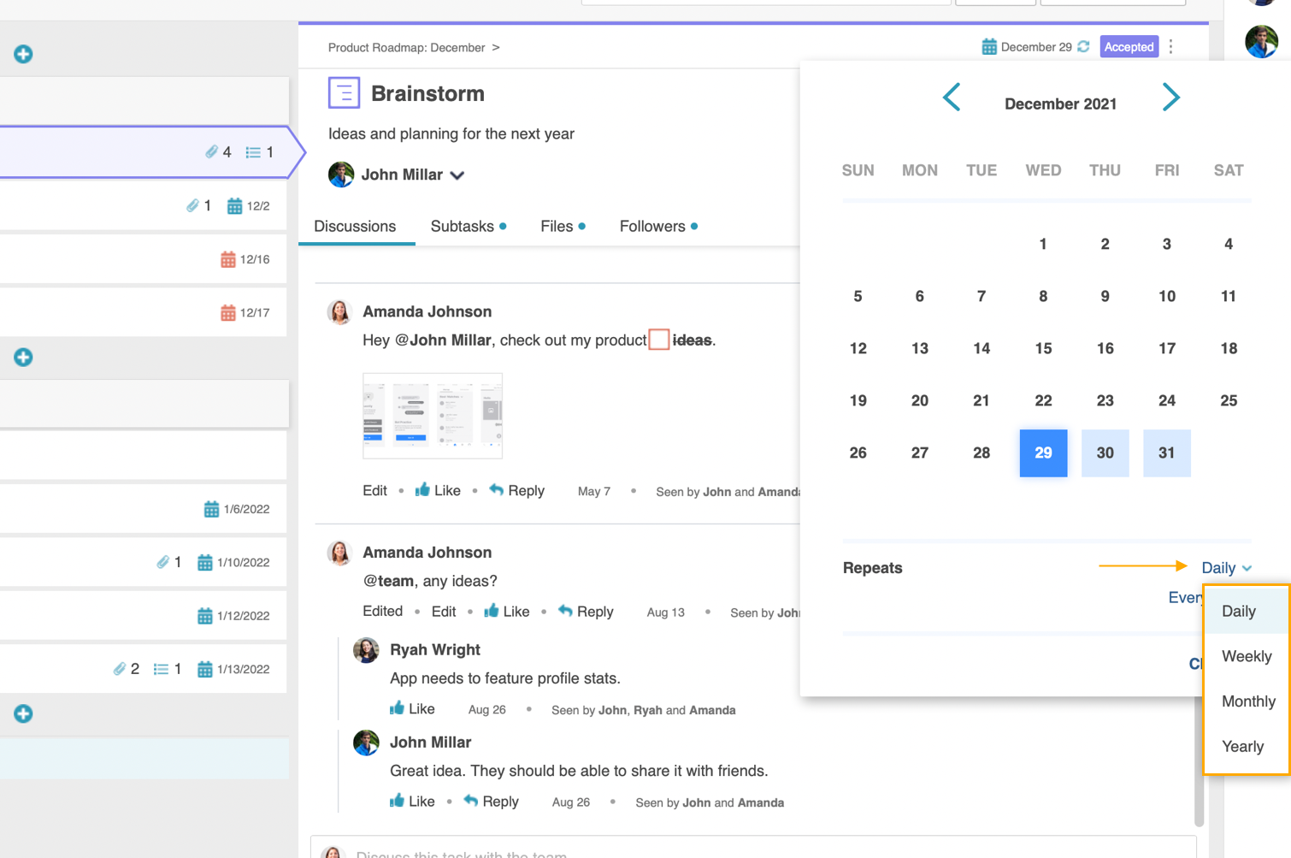Open the calendar icon next to December 29
This screenshot has width=1291, height=858.
[x=989, y=47]
